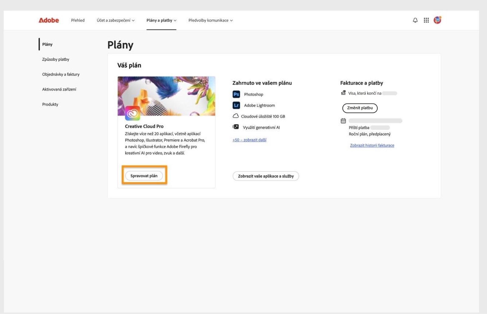Click the Adobe logo
Screen dimensions: 487x314
click(49, 20)
